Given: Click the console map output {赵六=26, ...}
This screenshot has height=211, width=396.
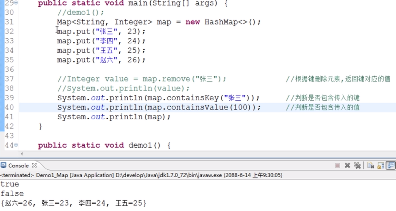Looking at the screenshot, I should (x=74, y=203).
